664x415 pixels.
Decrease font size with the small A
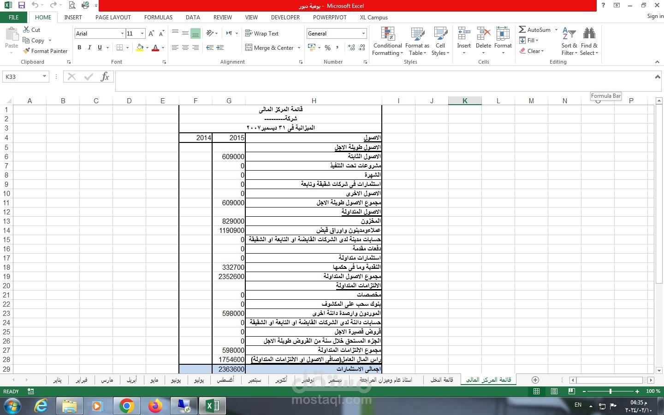pos(161,33)
